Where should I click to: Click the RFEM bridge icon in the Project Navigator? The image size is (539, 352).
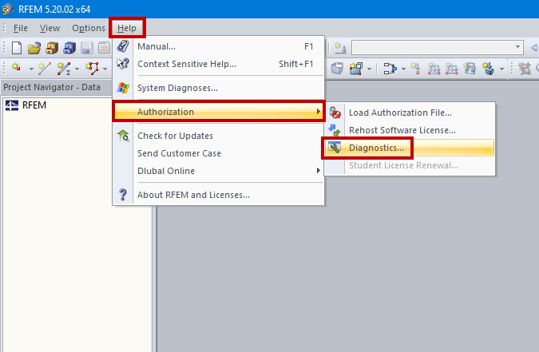12,105
